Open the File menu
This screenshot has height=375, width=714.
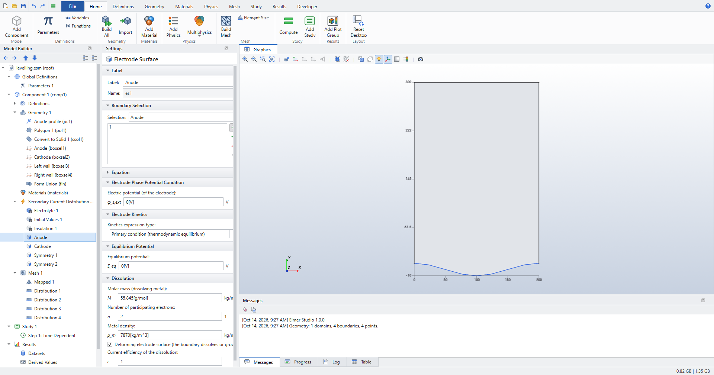pyautogui.click(x=73, y=6)
